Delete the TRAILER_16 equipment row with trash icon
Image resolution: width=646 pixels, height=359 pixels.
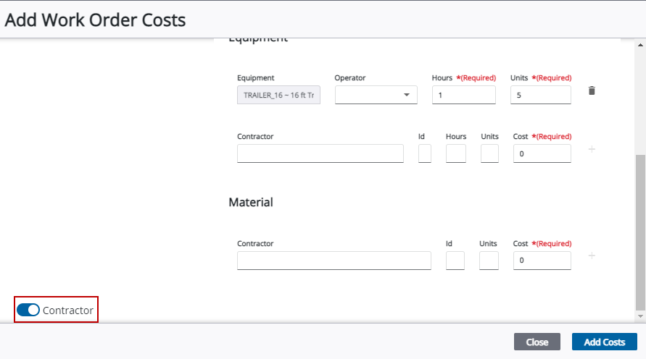pos(592,91)
